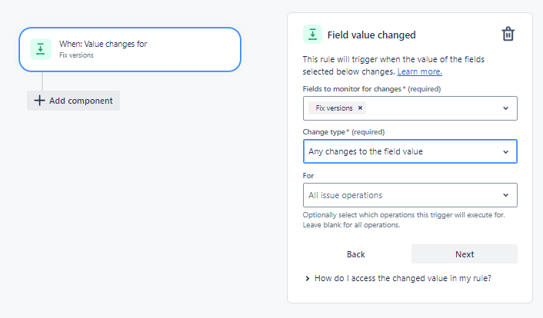Click the trash delete icon
The width and height of the screenshot is (543, 318).
click(508, 34)
